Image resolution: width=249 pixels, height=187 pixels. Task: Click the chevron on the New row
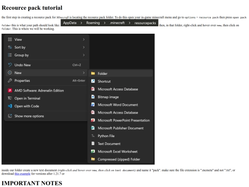[x=83, y=72]
